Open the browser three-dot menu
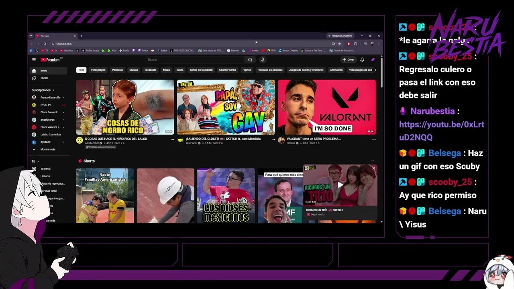514x289 pixels. (379, 44)
